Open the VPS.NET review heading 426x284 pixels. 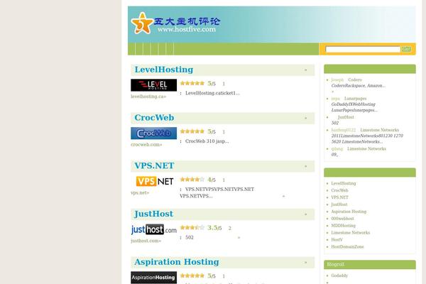tap(154, 165)
